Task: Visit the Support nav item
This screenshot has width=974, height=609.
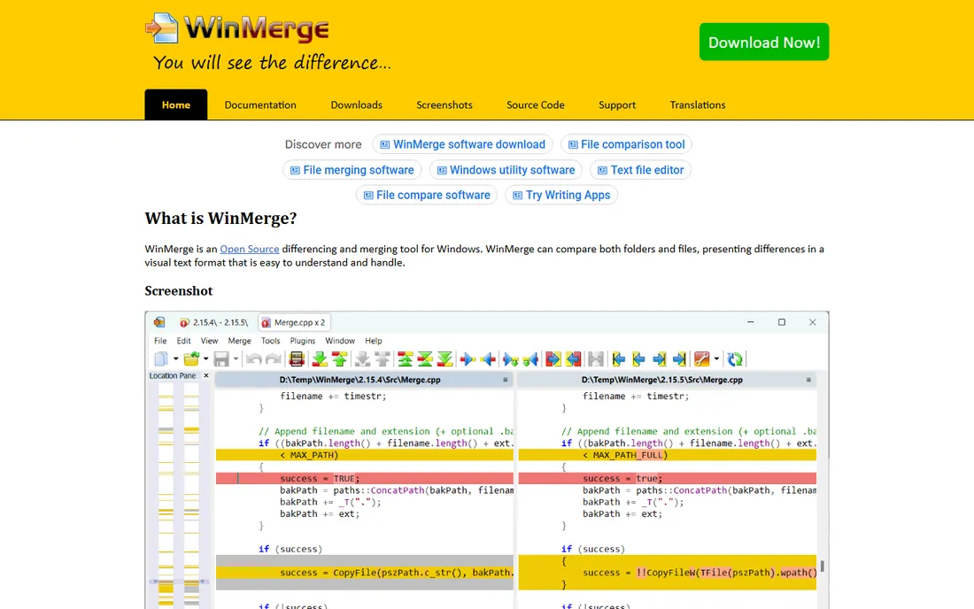Action: [x=617, y=105]
